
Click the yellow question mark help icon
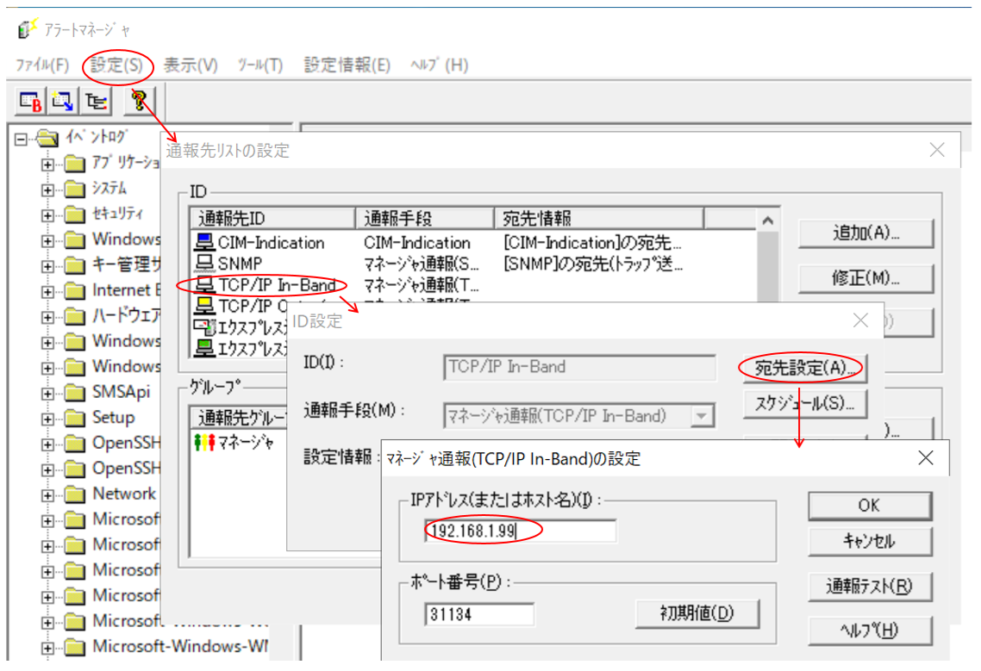tap(137, 102)
